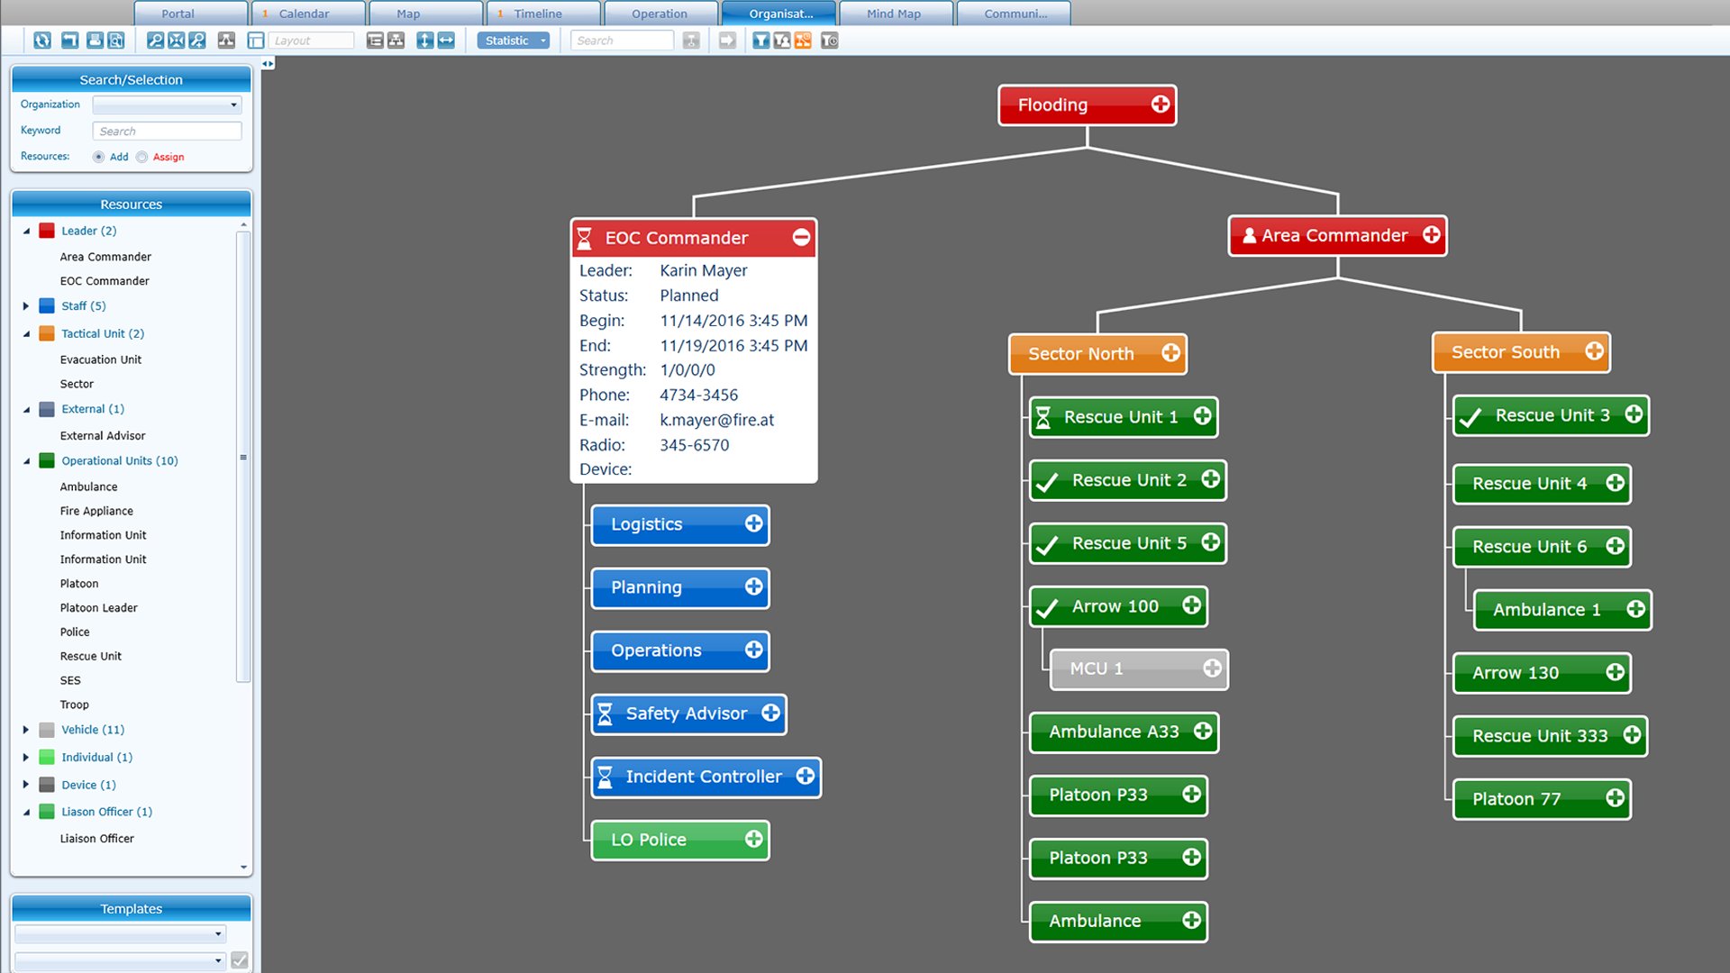Open the Timeline tab

coord(538,14)
